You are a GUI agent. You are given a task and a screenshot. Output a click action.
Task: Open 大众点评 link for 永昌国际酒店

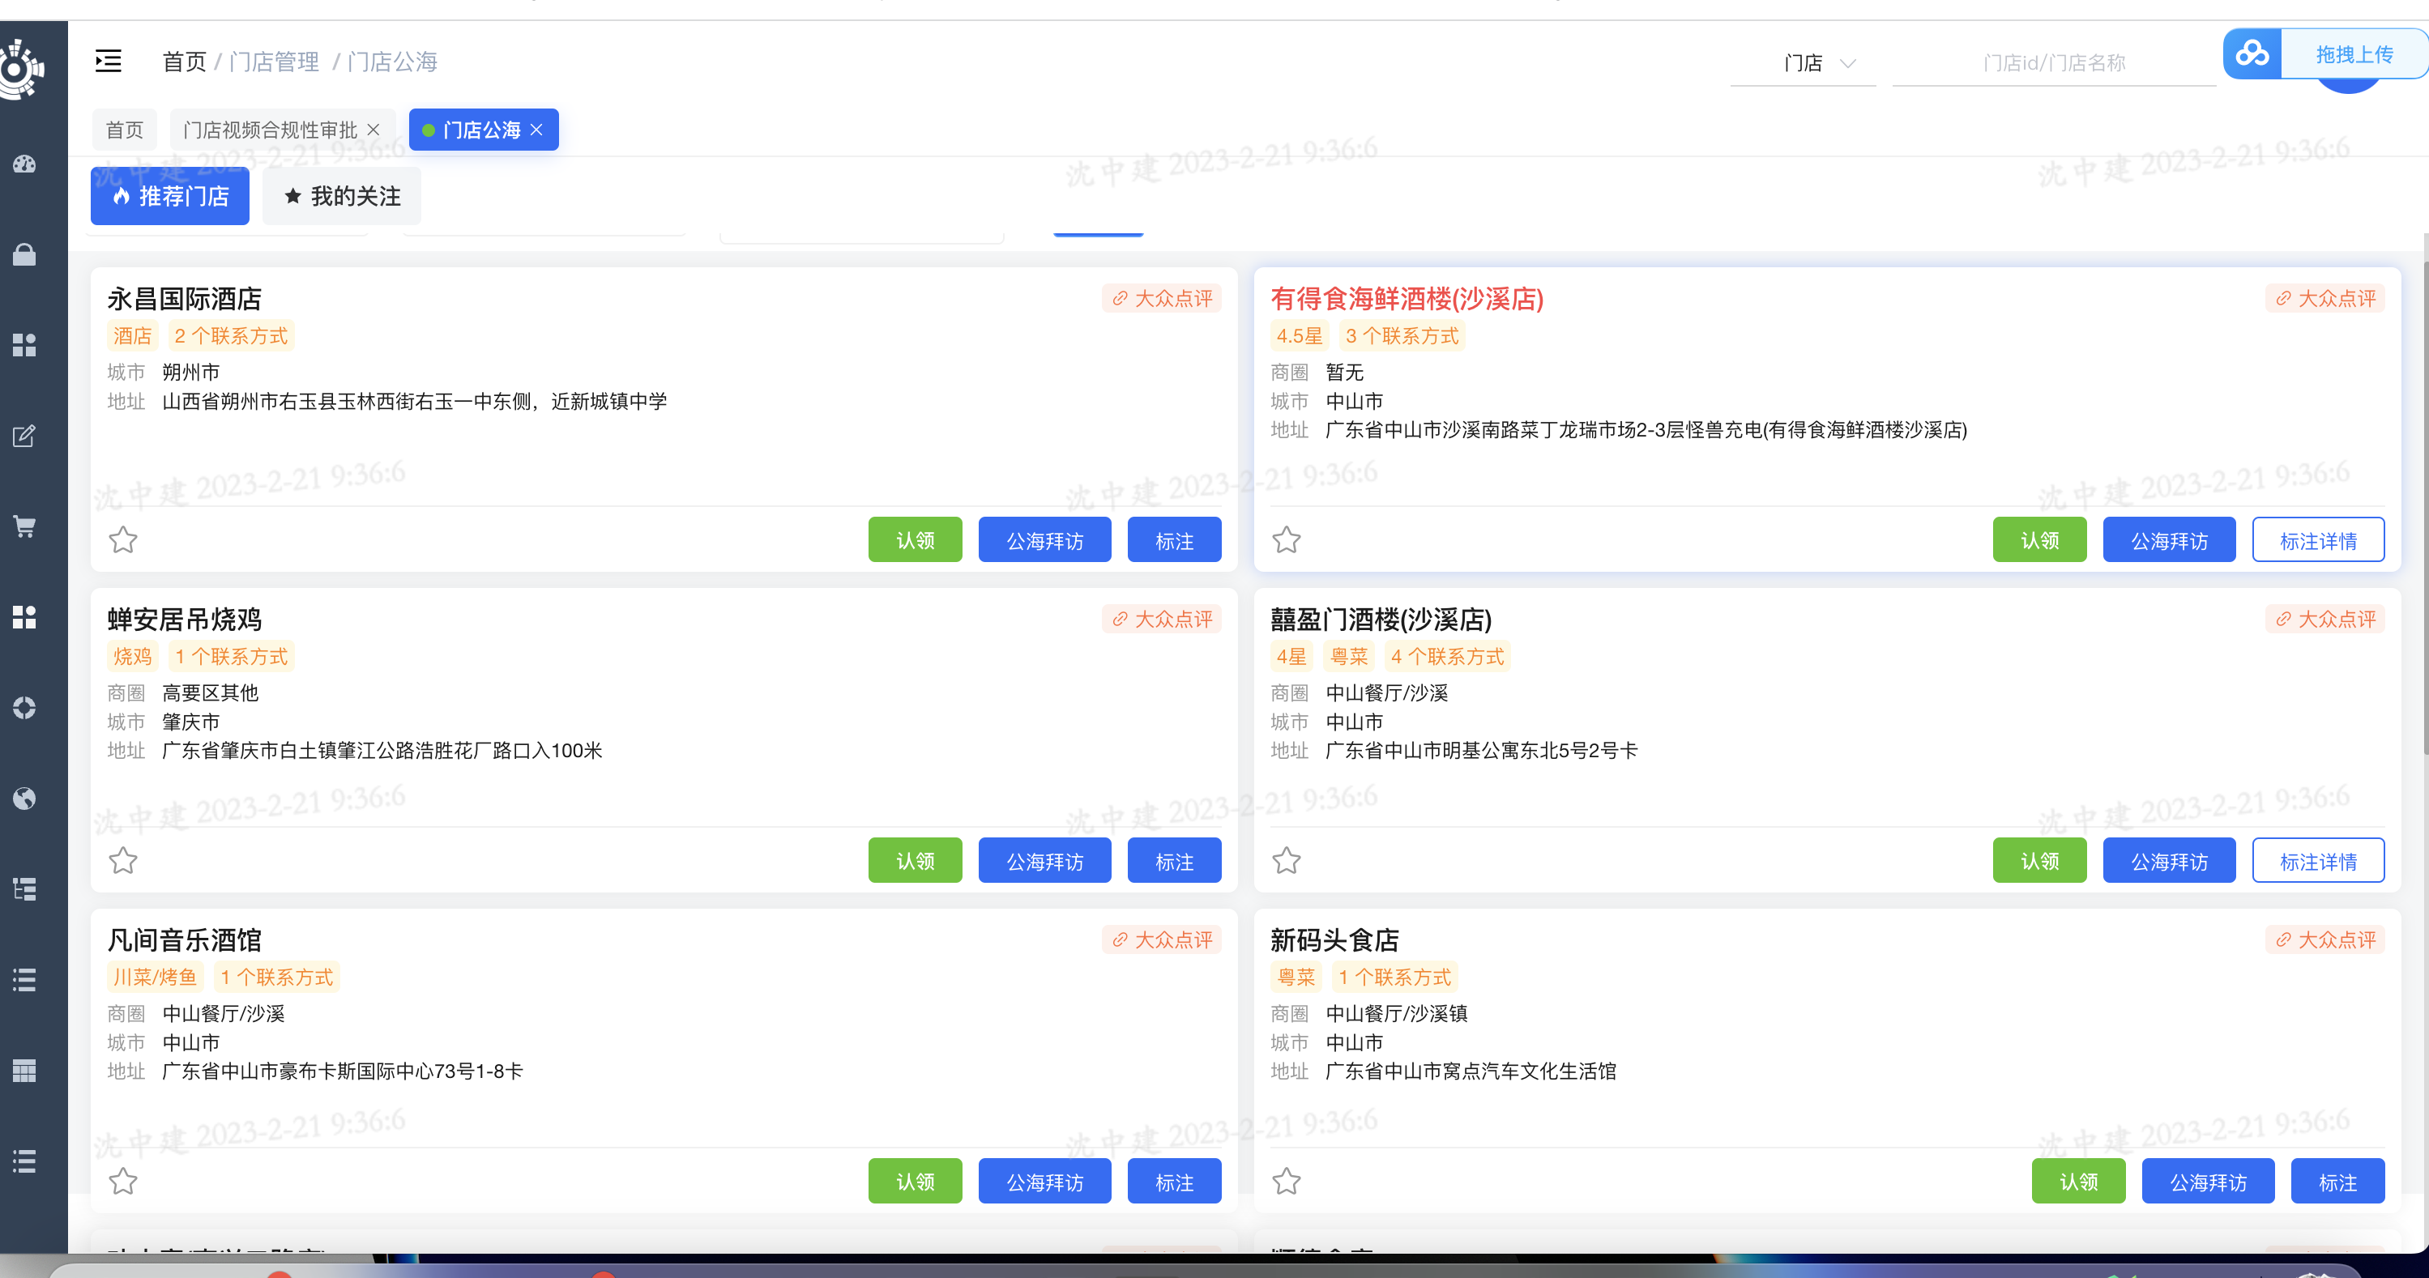(x=1162, y=299)
